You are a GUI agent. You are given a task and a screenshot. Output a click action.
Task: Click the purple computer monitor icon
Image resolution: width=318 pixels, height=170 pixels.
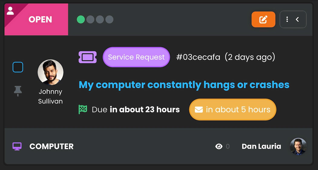17,147
